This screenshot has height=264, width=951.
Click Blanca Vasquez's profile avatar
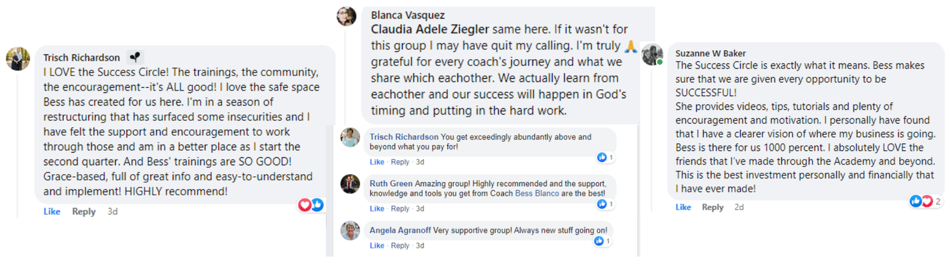(346, 16)
